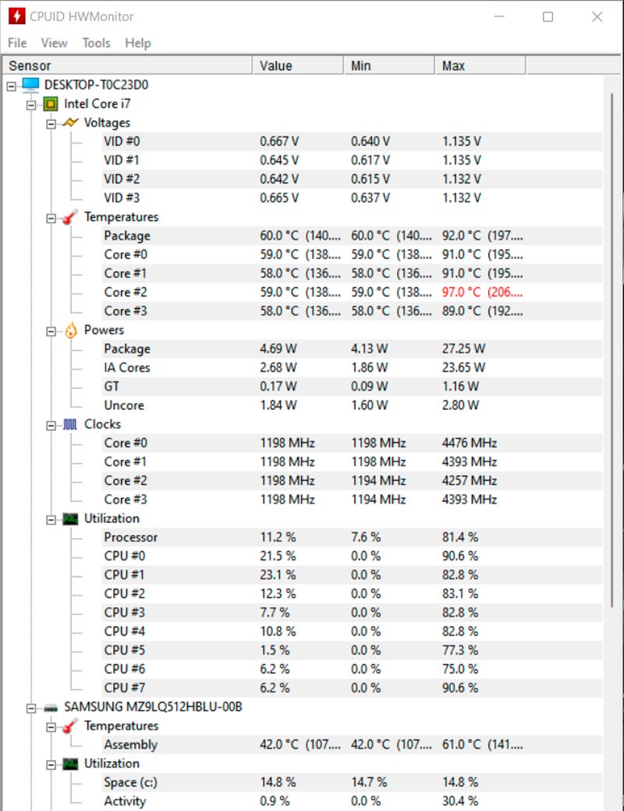Select the CPU #1 utilization row
This screenshot has width=624, height=811.
(353, 575)
